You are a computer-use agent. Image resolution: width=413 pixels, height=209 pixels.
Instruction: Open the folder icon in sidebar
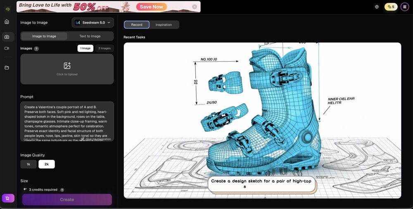pyautogui.click(x=7, y=68)
